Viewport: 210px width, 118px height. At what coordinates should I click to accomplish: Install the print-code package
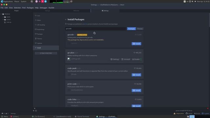click(x=136, y=90)
